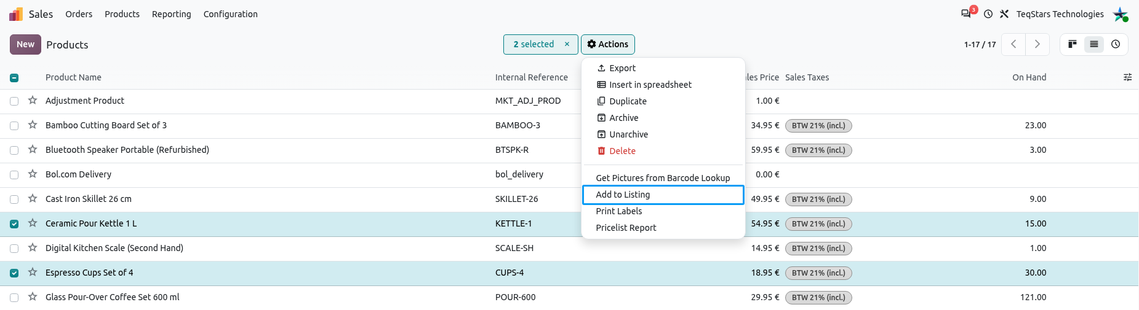Viewport: 1139px width, 310px height.
Task: Choose Delete from Actions menu
Action: coord(663,151)
